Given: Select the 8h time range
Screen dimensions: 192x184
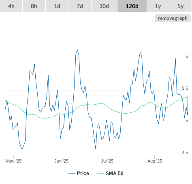Looking at the screenshot, I should click(34, 6).
